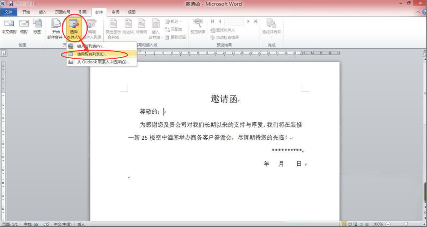
Task: Switch to the 引用 References tab
Action: 83,12
